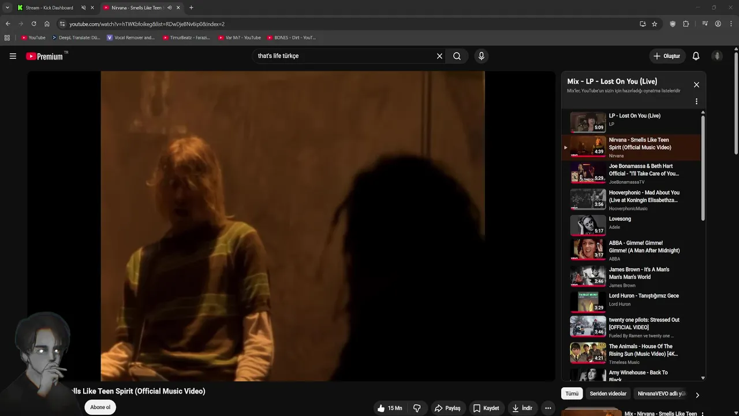The height and width of the screenshot is (416, 739).
Task: Save video with Kaydet button
Action: [486, 408]
